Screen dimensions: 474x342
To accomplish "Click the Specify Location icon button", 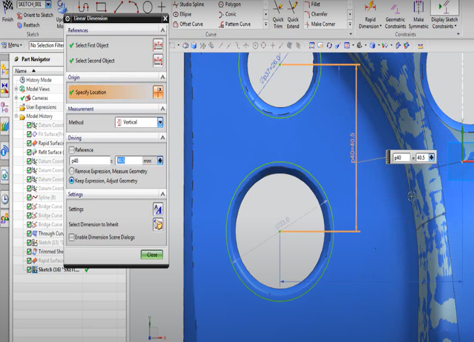I will pos(158,92).
